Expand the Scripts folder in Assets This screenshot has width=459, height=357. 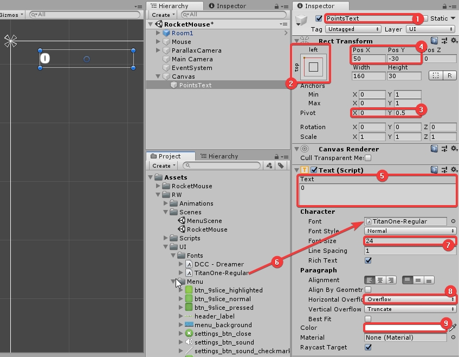tap(166, 238)
